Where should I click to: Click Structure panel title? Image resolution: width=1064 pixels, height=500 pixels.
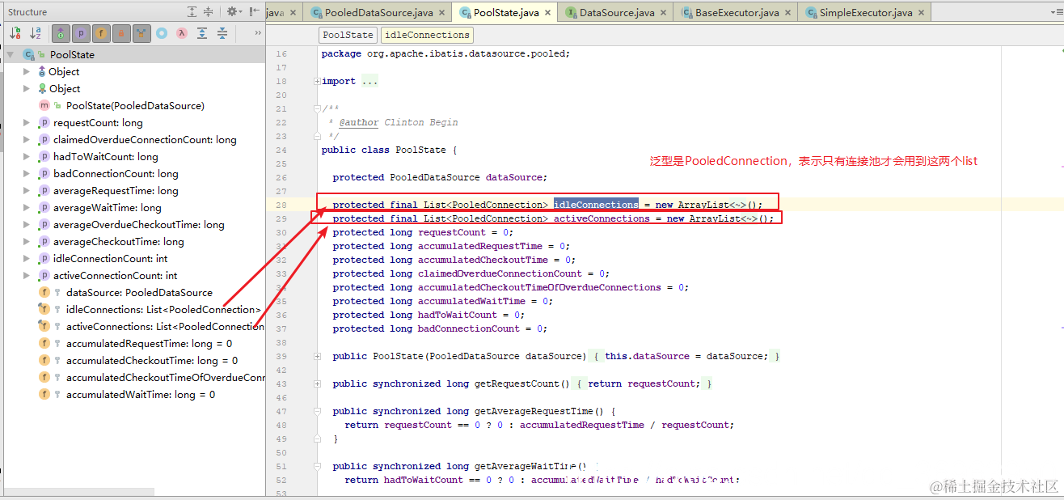pyautogui.click(x=27, y=12)
